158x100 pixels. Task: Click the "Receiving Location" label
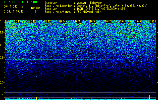[59, 6]
